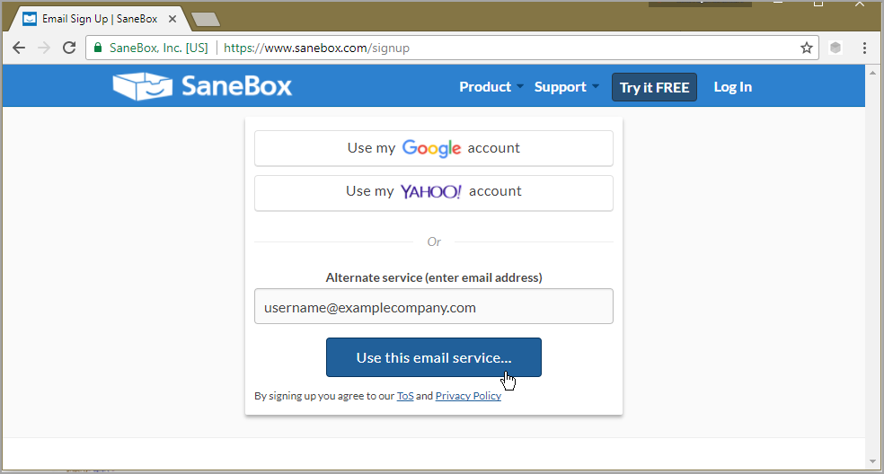Open a new browser tab
884x474 pixels.
[206, 20]
